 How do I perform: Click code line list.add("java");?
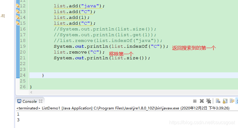(79, 6)
